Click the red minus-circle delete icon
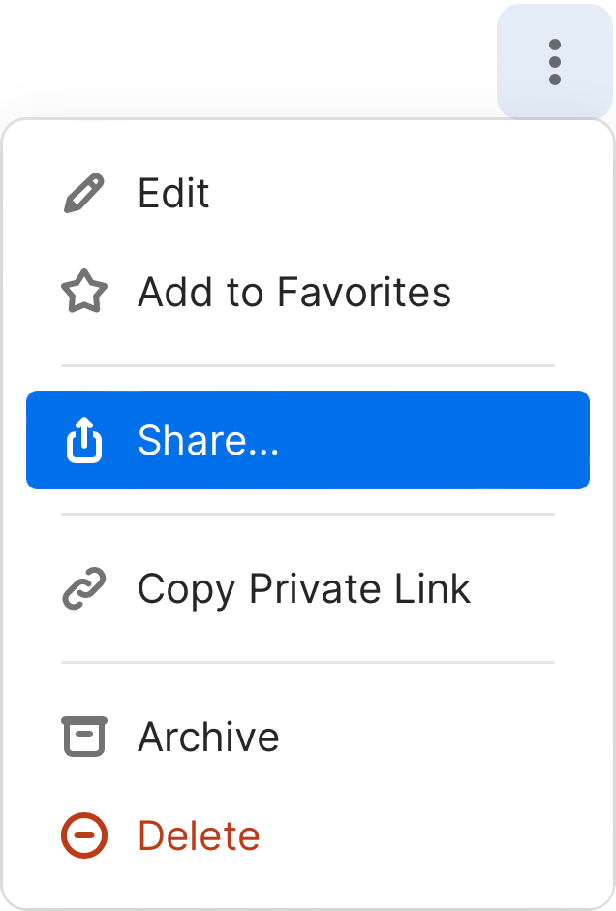Image resolution: width=616 pixels, height=911 pixels. coord(84,834)
